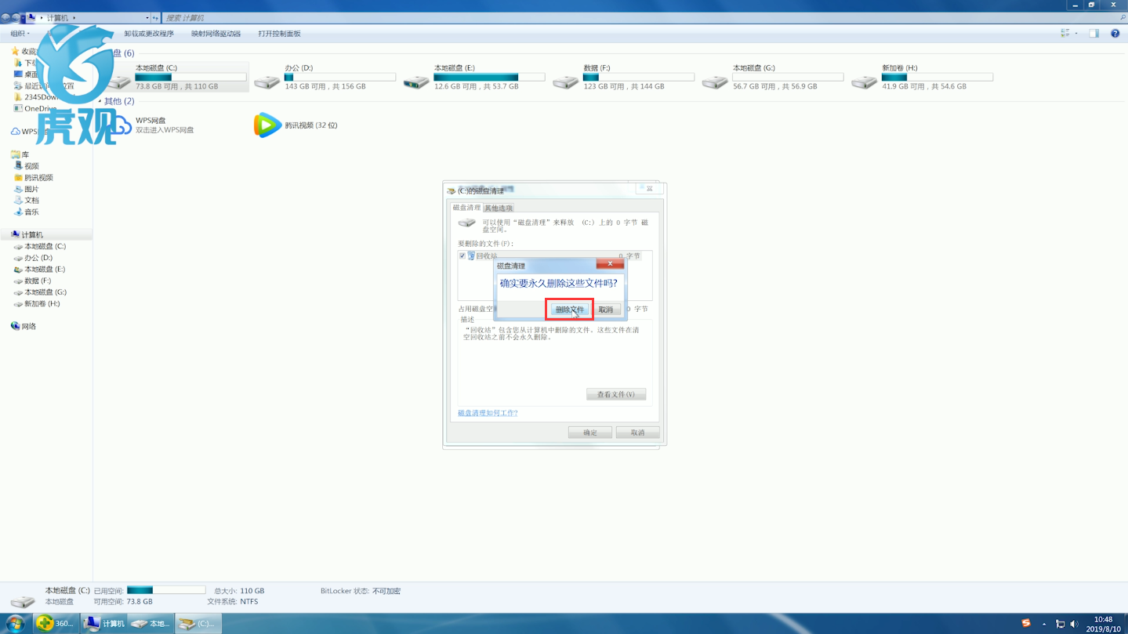Switch to the 计算机 taskbar window

(104, 624)
